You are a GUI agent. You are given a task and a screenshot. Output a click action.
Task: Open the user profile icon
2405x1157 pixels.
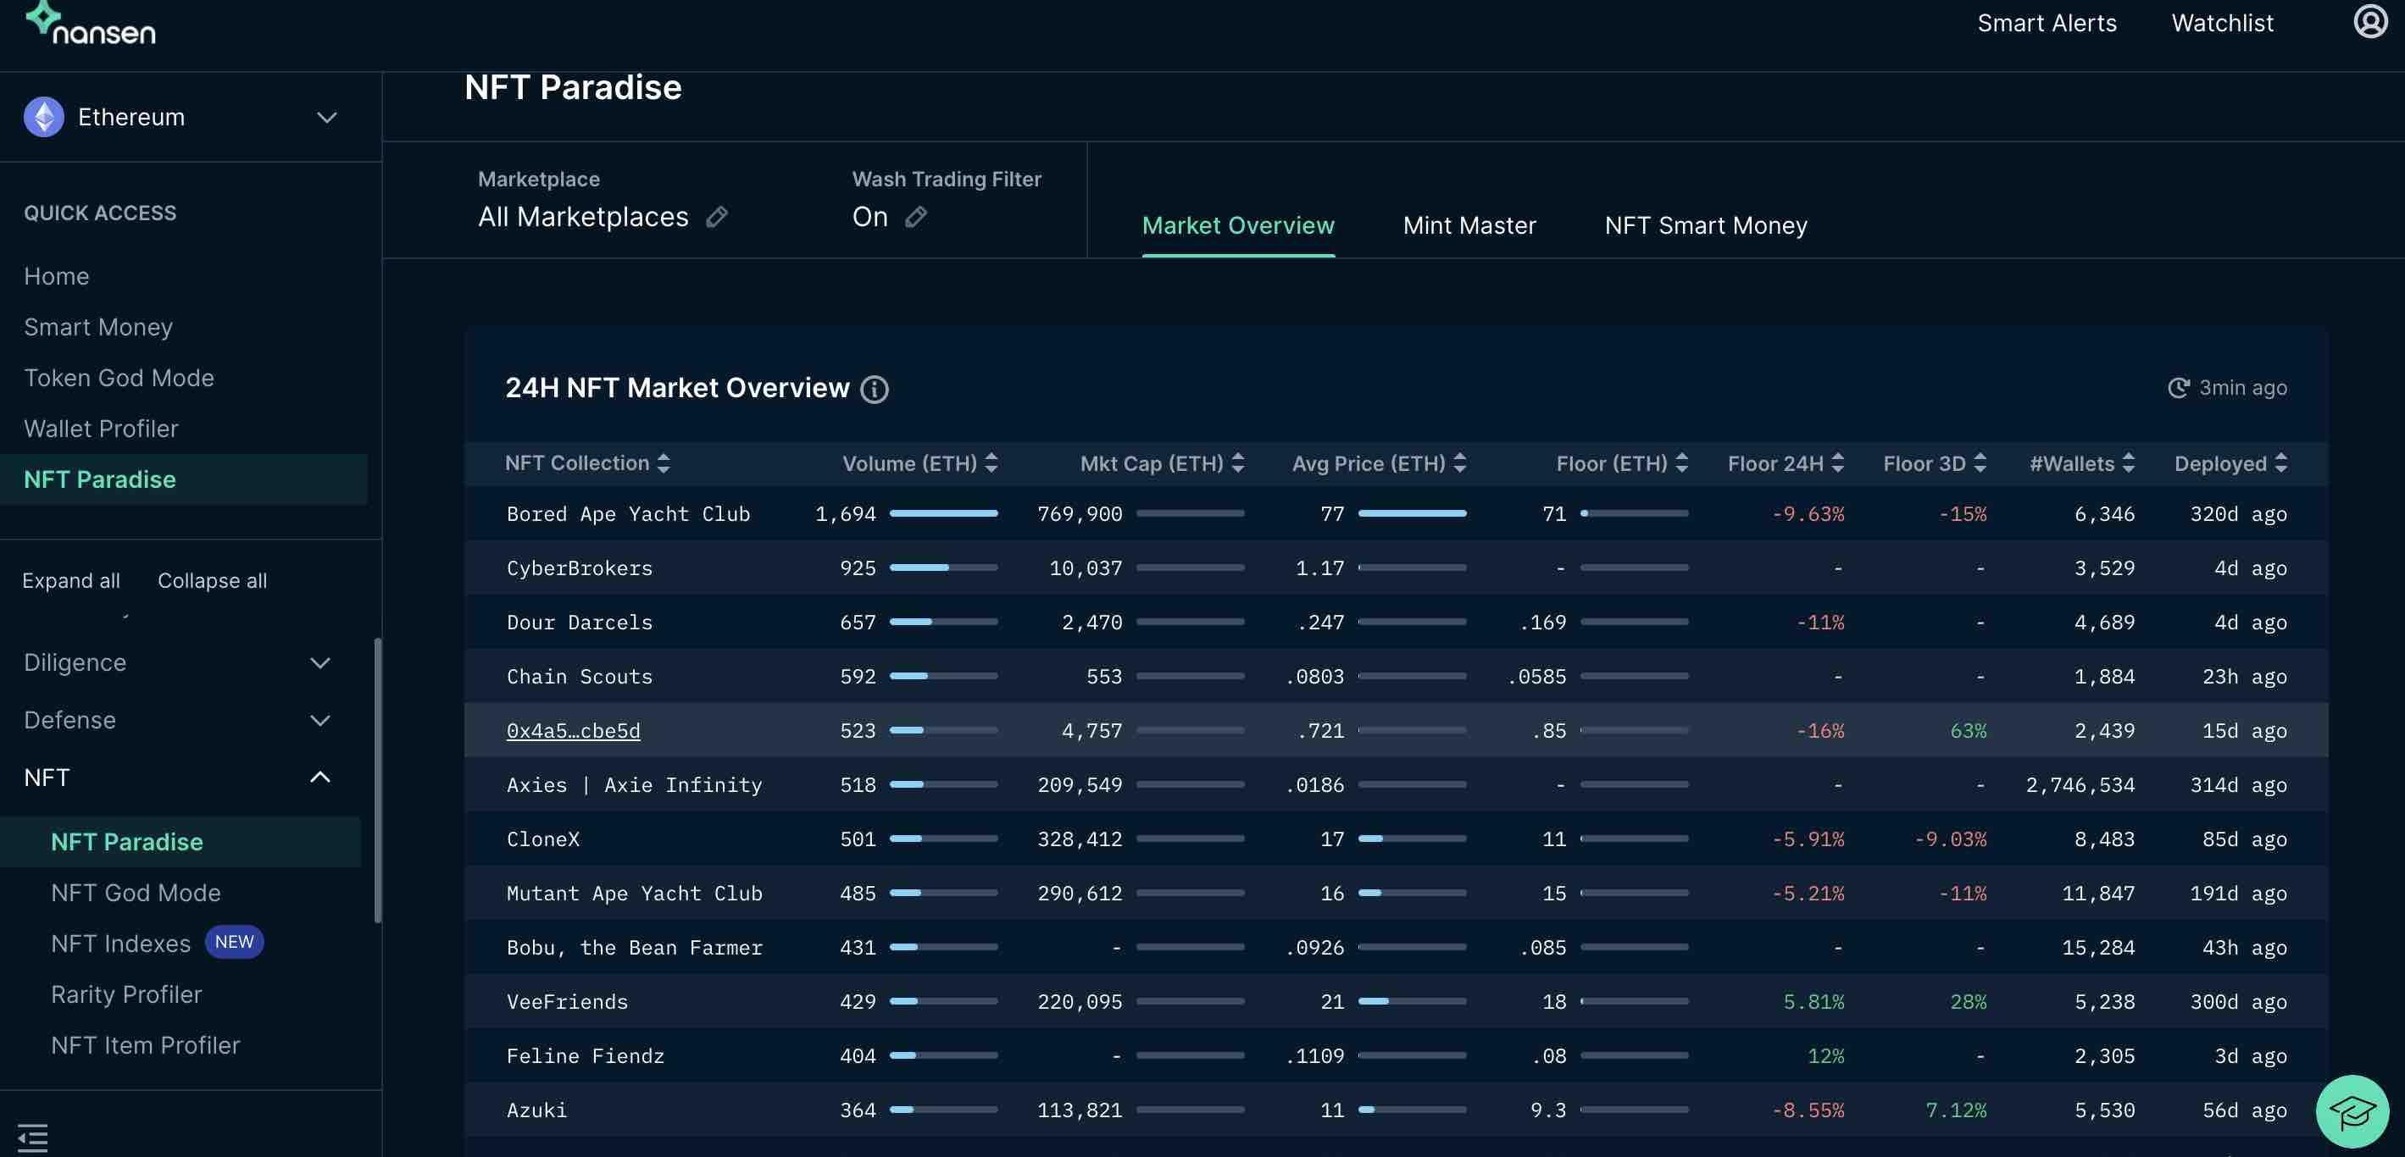click(x=2369, y=21)
